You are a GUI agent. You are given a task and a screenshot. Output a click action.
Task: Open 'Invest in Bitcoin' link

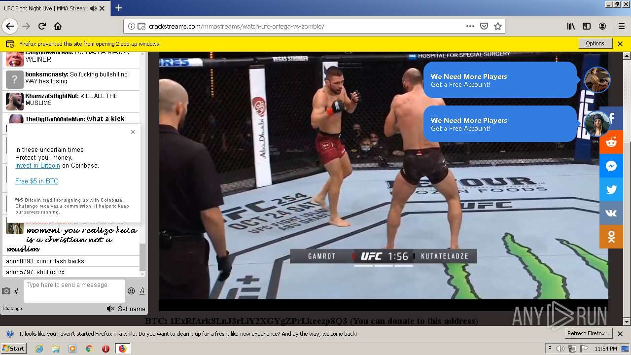[x=37, y=166]
